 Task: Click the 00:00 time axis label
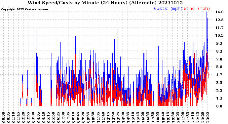pos(4,117)
